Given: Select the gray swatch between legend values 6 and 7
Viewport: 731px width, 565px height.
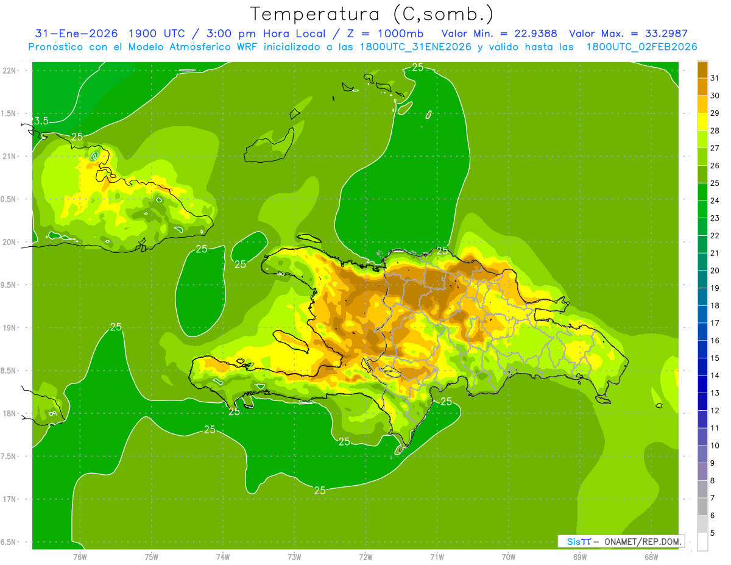Looking at the screenshot, I should (x=702, y=506).
